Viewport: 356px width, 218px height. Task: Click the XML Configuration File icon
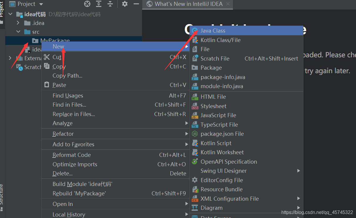click(x=195, y=199)
